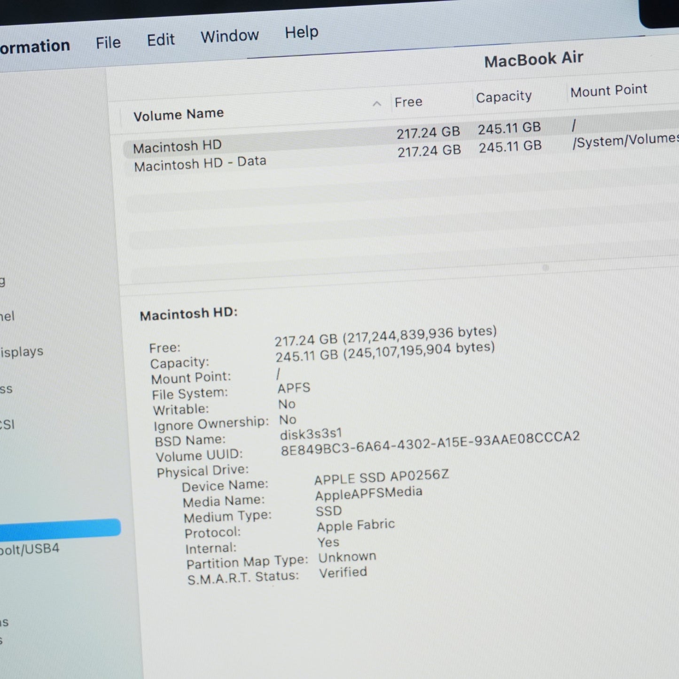Screen dimensions: 679x679
Task: Click the Volume Name column header
Action: point(179,114)
